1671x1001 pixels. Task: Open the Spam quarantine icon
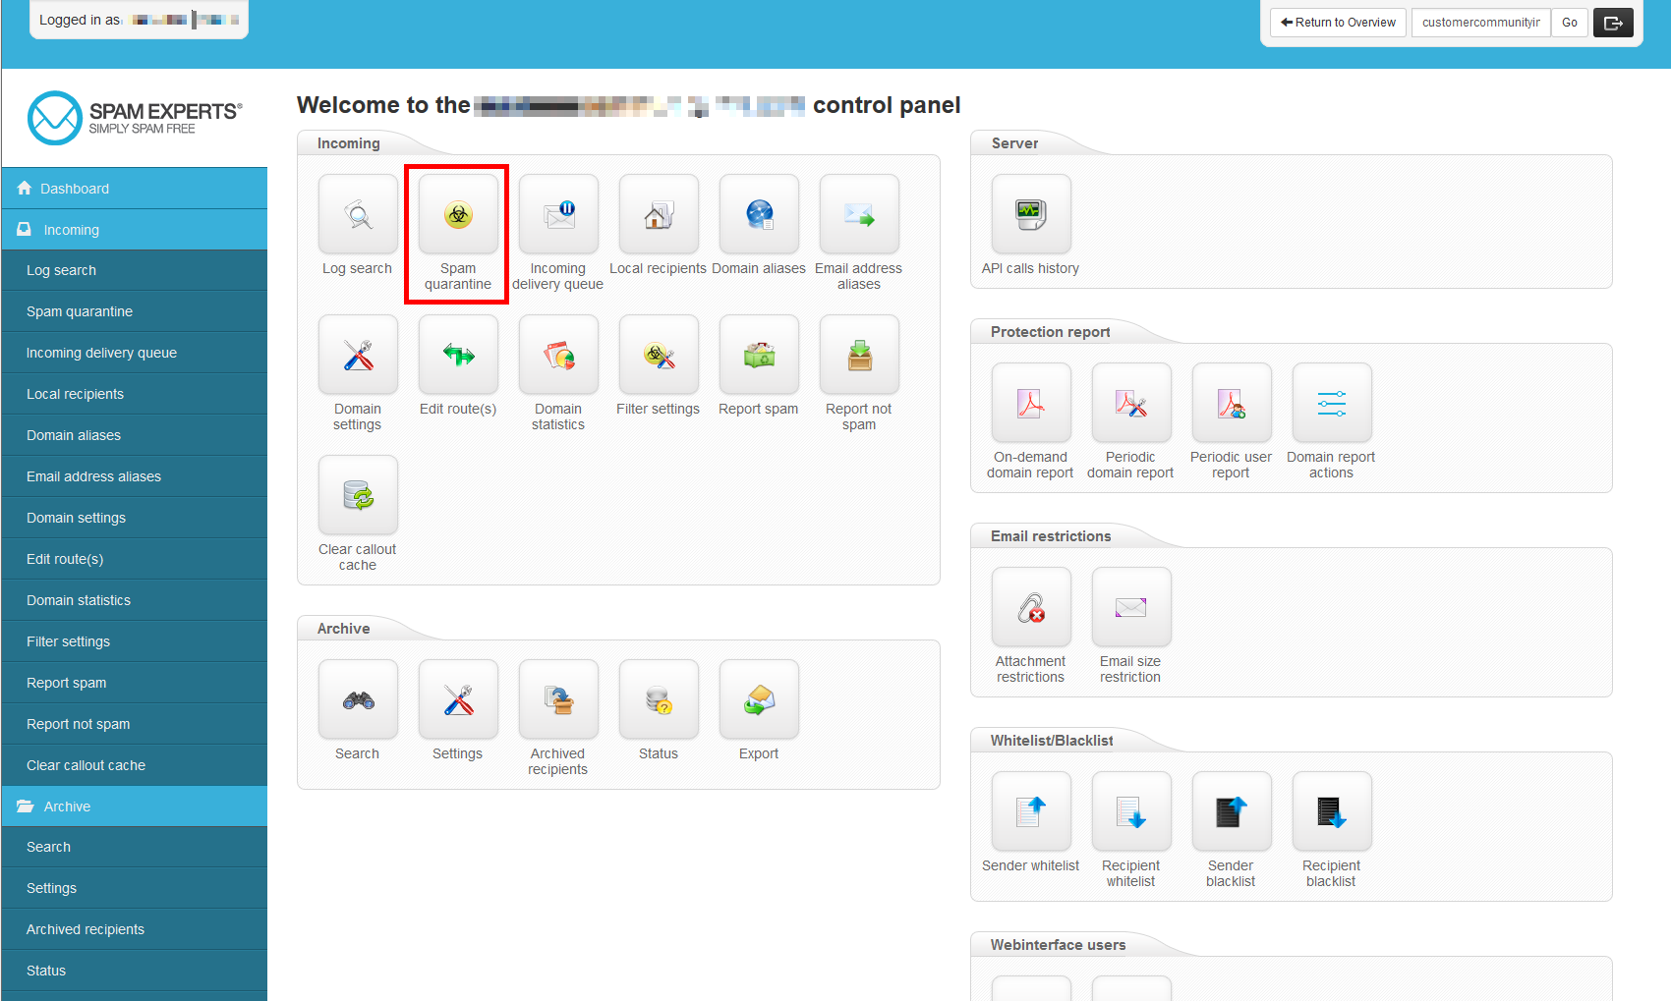pyautogui.click(x=456, y=214)
